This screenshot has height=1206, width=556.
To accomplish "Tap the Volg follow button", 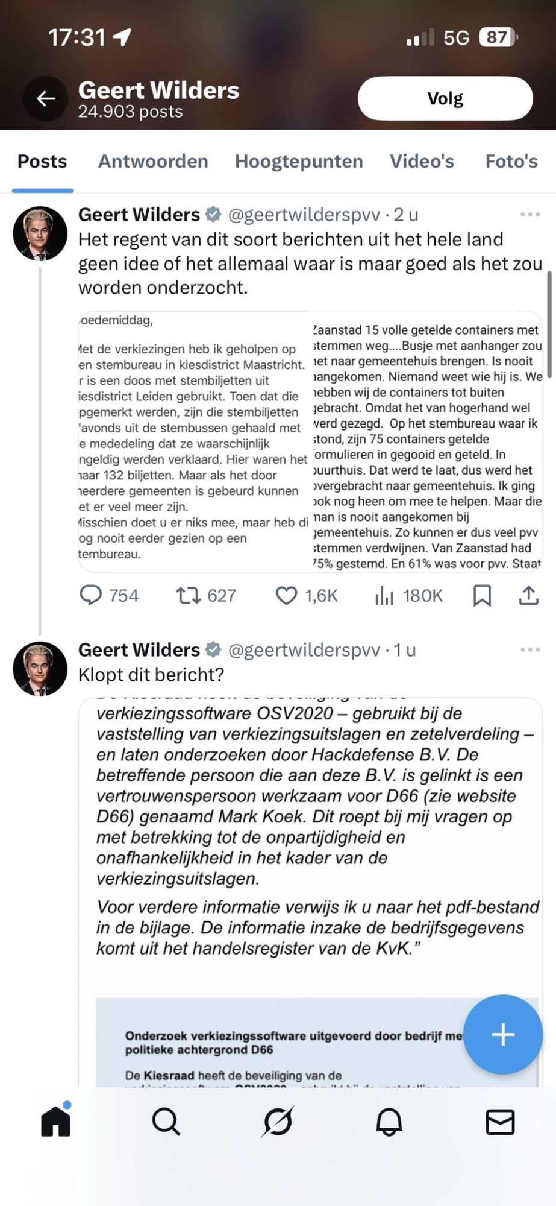I will click(445, 98).
